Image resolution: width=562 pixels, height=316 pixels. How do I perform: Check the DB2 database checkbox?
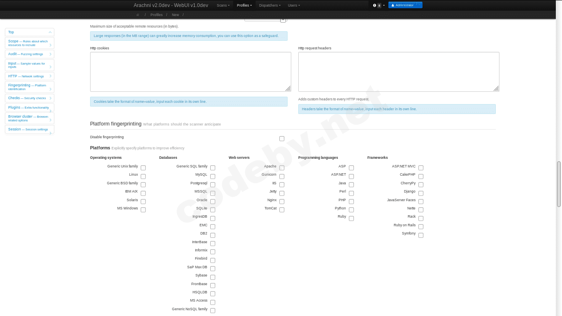[x=213, y=235]
